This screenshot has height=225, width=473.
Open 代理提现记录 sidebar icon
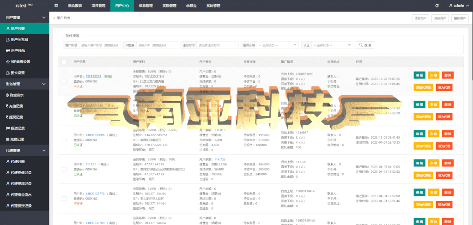[x=8, y=183]
